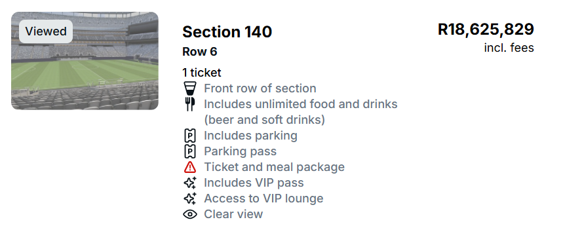Click the R18,625,829 price
The height and width of the screenshot is (245, 565).
point(486,29)
